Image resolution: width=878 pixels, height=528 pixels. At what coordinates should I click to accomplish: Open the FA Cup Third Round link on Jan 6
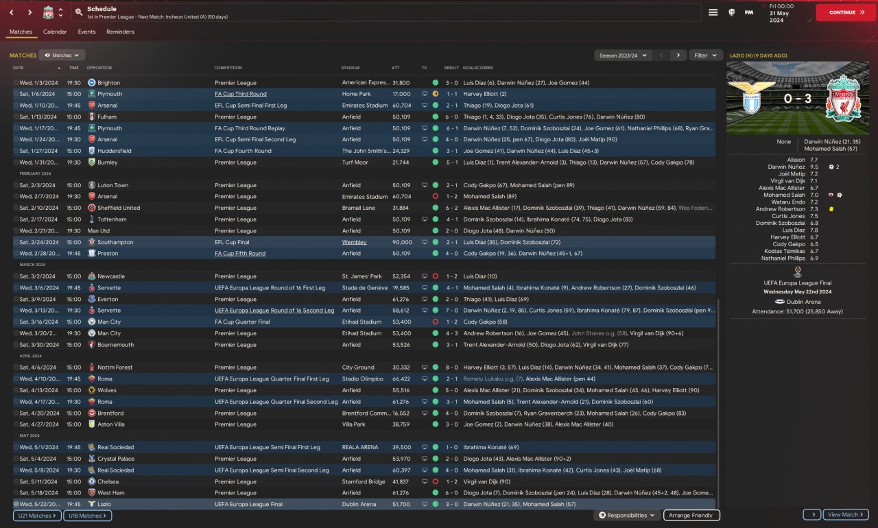click(241, 94)
